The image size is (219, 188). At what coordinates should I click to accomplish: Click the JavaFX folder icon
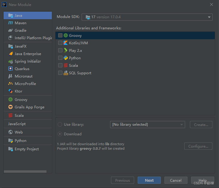pos(10,46)
